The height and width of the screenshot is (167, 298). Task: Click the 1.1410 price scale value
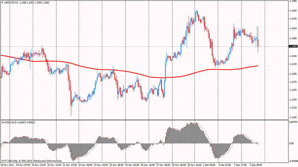click(293, 29)
